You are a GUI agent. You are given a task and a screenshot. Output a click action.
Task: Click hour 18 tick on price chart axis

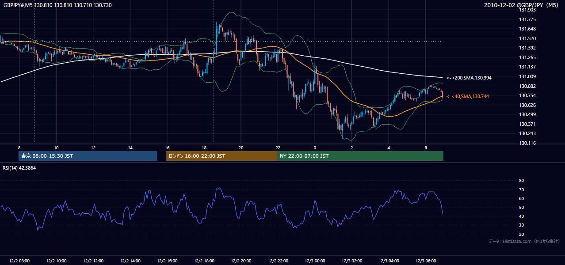tap(204, 148)
